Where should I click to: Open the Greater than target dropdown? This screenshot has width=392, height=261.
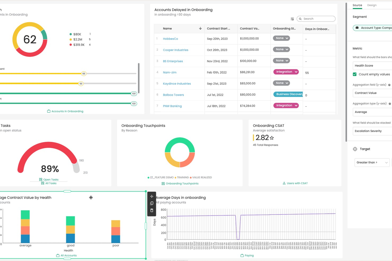pos(372,162)
